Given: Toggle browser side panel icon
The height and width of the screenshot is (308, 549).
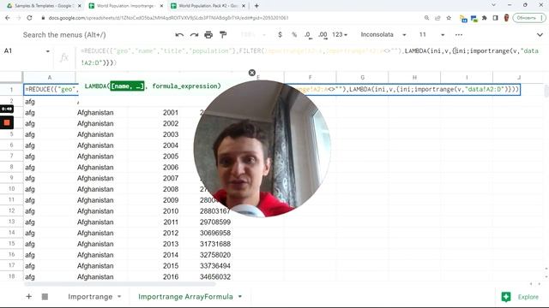Looking at the screenshot, I should [x=495, y=18].
